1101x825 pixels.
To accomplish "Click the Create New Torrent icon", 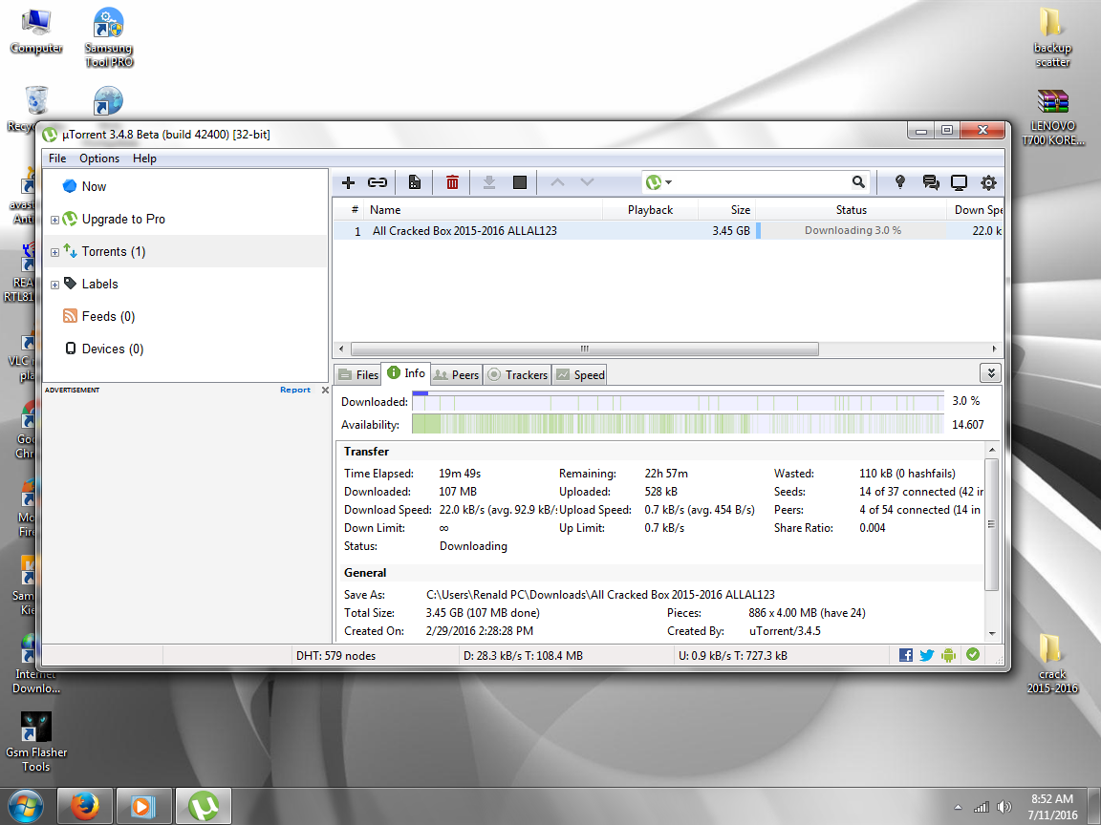I will click(x=415, y=182).
